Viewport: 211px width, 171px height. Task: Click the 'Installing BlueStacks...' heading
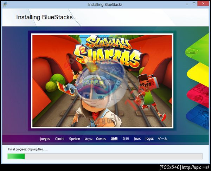[x=47, y=17]
